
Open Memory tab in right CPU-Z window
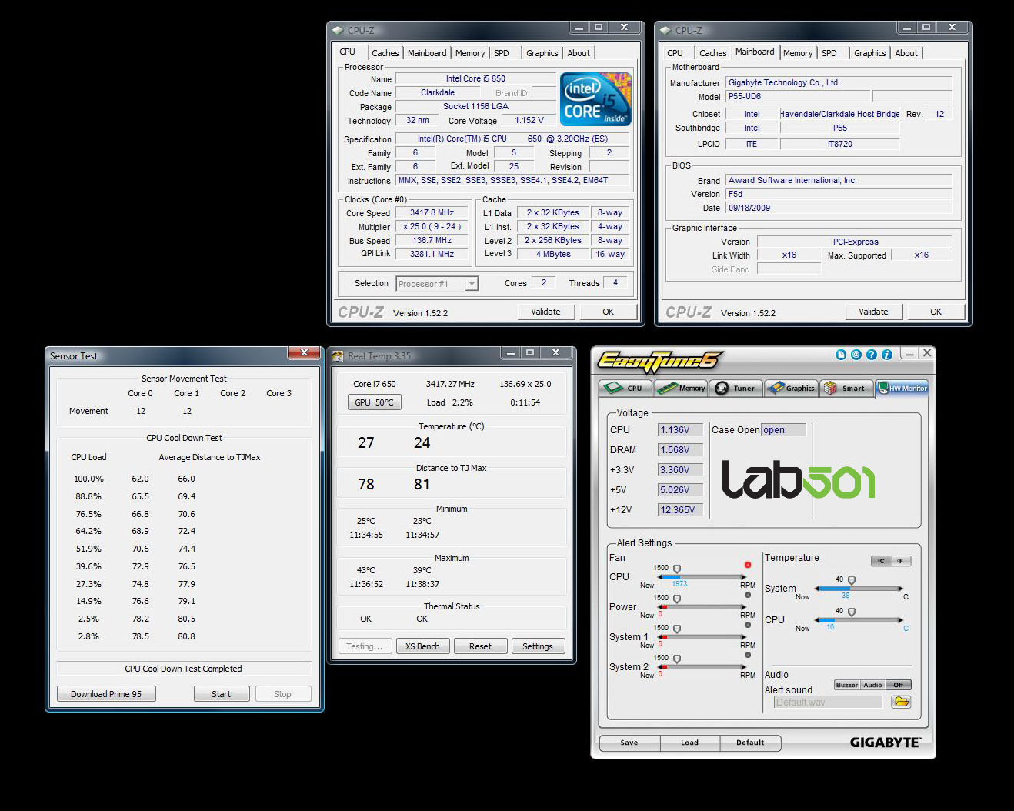[797, 53]
